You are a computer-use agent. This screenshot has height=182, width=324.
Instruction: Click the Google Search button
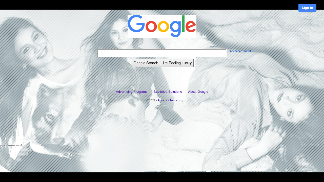(x=146, y=63)
